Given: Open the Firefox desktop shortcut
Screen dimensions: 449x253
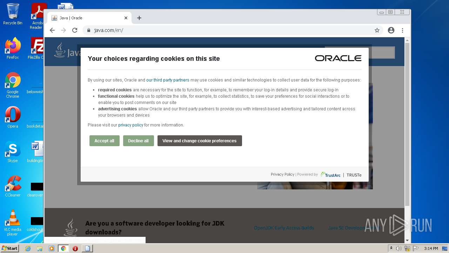Looking at the screenshot, I should coord(13,48).
